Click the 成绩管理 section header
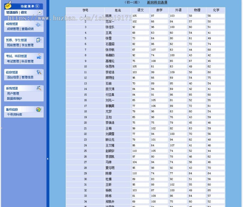243x207 pixels. point(24,24)
